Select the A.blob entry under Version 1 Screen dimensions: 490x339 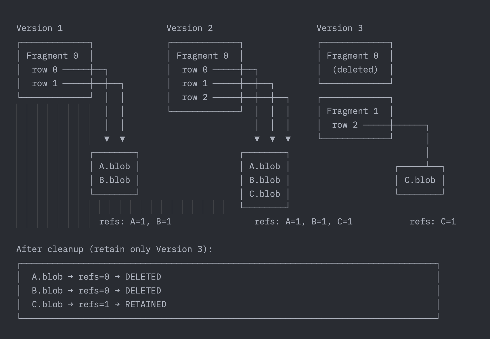coord(114,166)
